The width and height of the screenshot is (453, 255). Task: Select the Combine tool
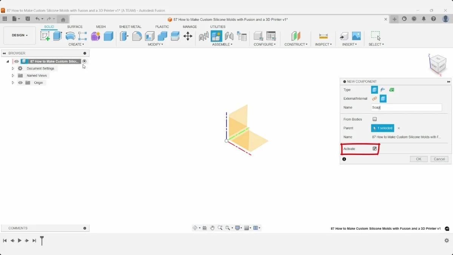162,36
